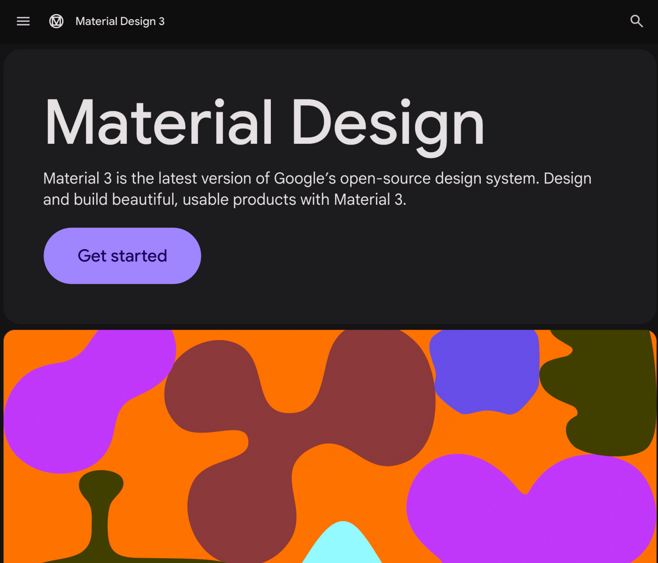Click the empty top bar area left of search
Image resolution: width=658 pixels, height=563 pixels.
(395, 21)
